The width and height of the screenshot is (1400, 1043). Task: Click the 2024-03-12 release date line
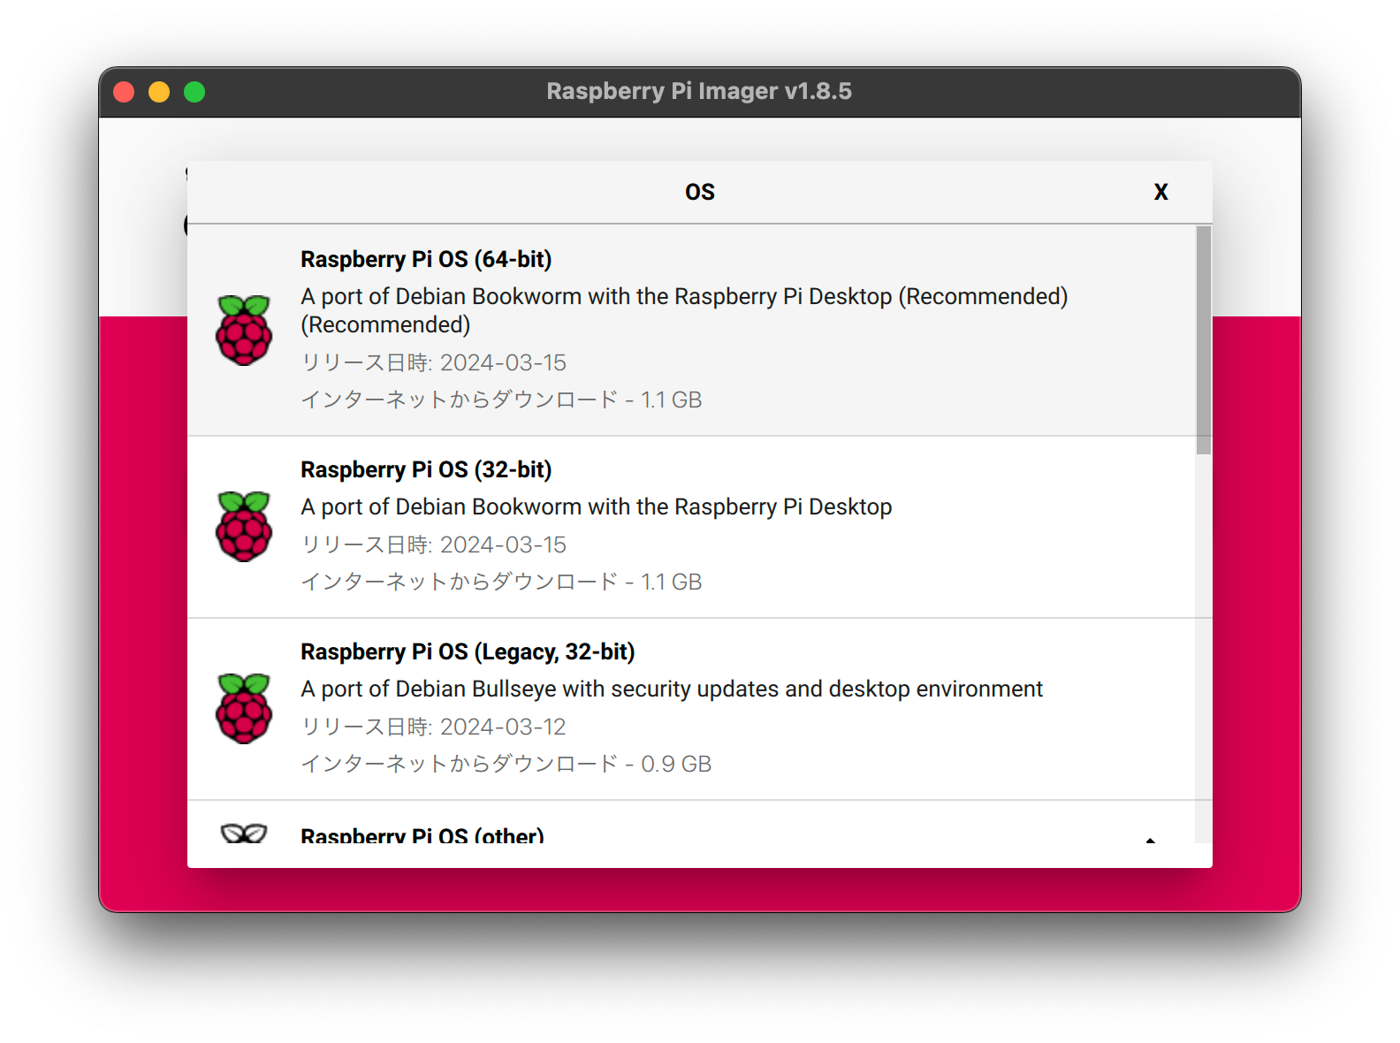tap(433, 727)
